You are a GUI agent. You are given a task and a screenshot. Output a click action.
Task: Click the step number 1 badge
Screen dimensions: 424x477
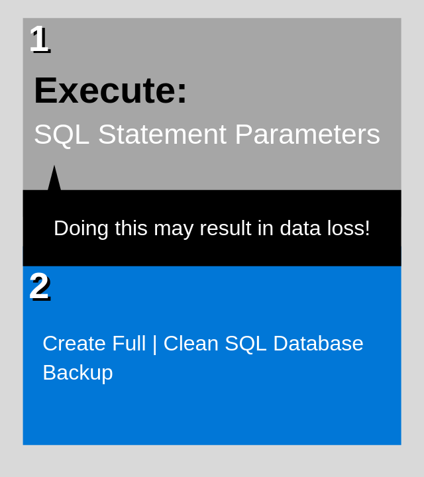click(x=39, y=39)
